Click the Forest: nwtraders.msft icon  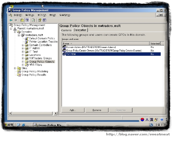15,29
